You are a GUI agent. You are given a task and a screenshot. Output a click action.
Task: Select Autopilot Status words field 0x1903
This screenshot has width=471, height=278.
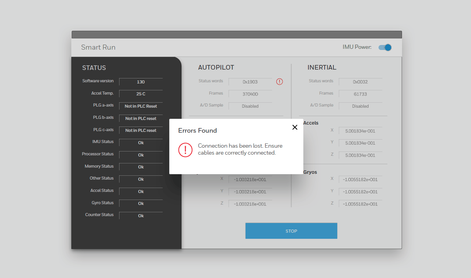250,82
